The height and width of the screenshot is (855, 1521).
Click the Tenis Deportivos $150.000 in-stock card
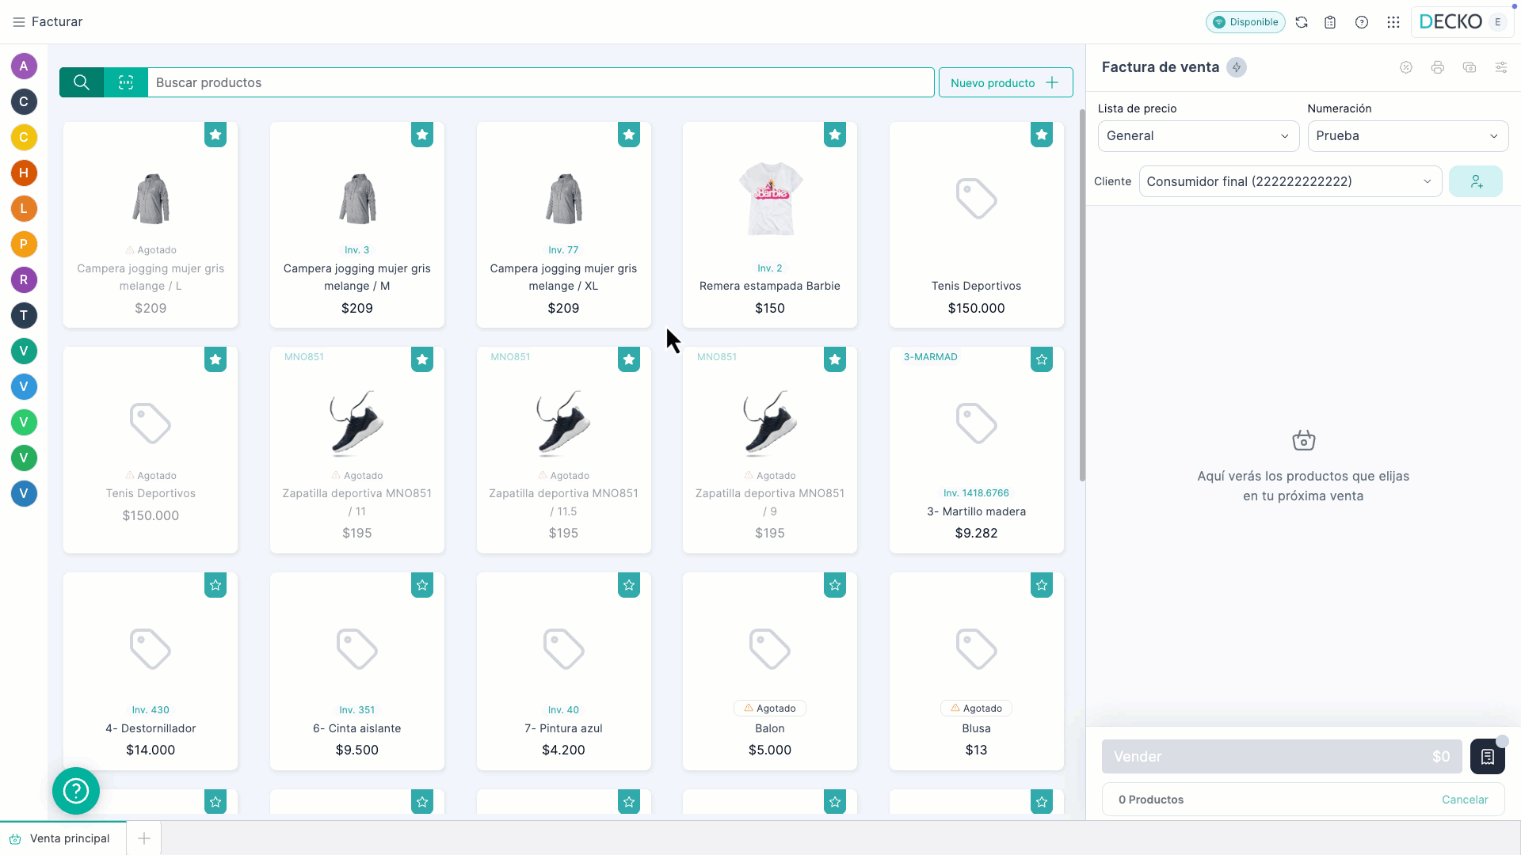coord(976,225)
